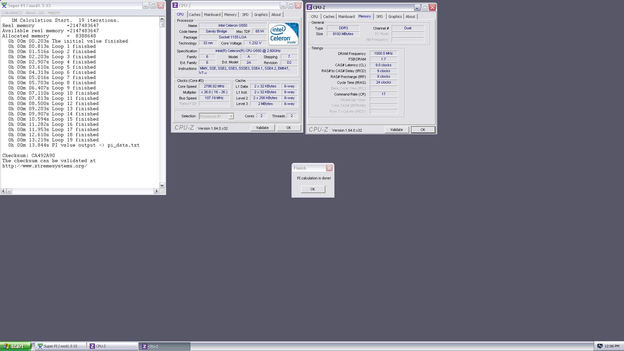Switch to Caches tab in left CPU-Z
The height and width of the screenshot is (351, 624).
[194, 15]
